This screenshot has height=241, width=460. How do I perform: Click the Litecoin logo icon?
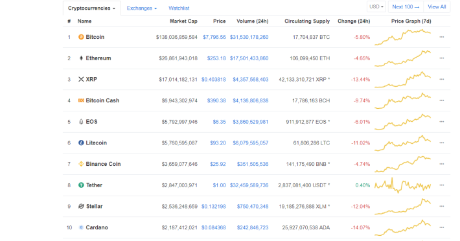tap(81, 143)
